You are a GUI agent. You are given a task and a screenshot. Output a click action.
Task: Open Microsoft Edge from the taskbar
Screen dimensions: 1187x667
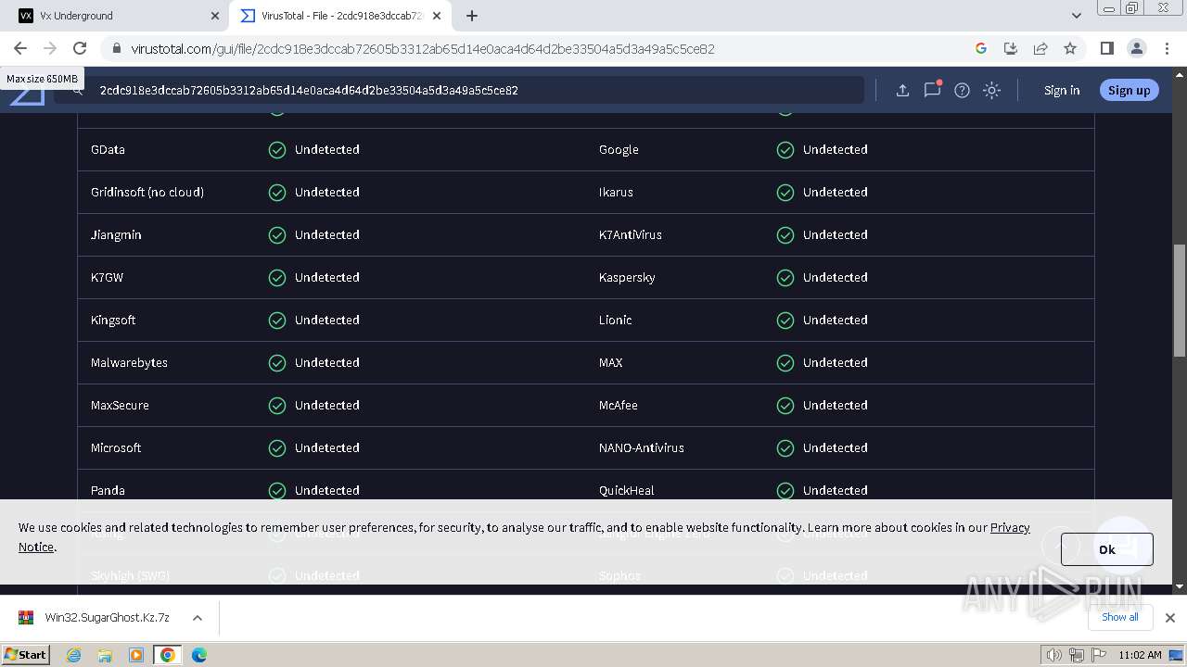[199, 655]
